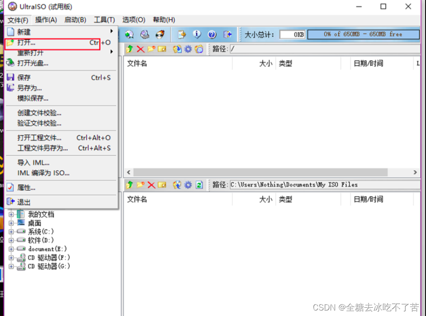Choose 打开... from the File menu

(27, 43)
